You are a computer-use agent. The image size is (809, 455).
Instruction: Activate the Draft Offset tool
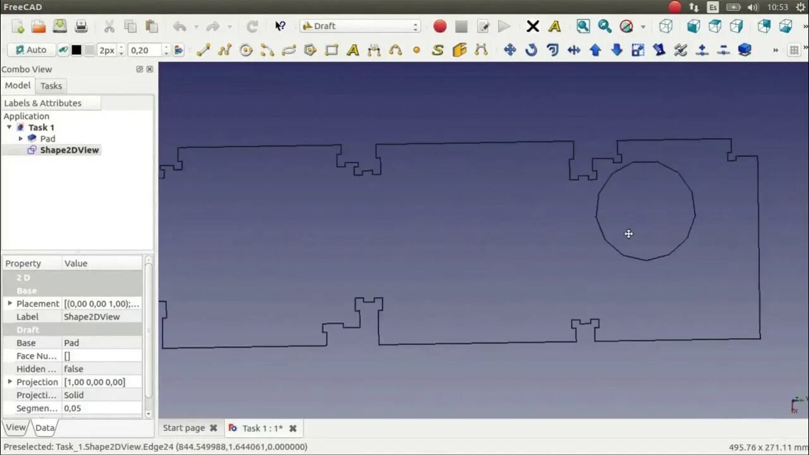coord(553,50)
